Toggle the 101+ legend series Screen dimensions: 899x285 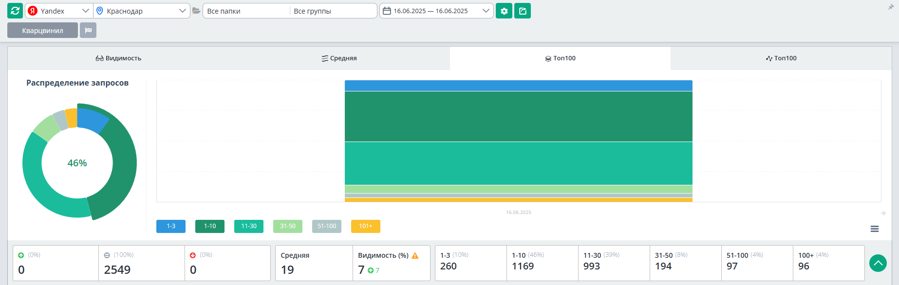(x=366, y=226)
